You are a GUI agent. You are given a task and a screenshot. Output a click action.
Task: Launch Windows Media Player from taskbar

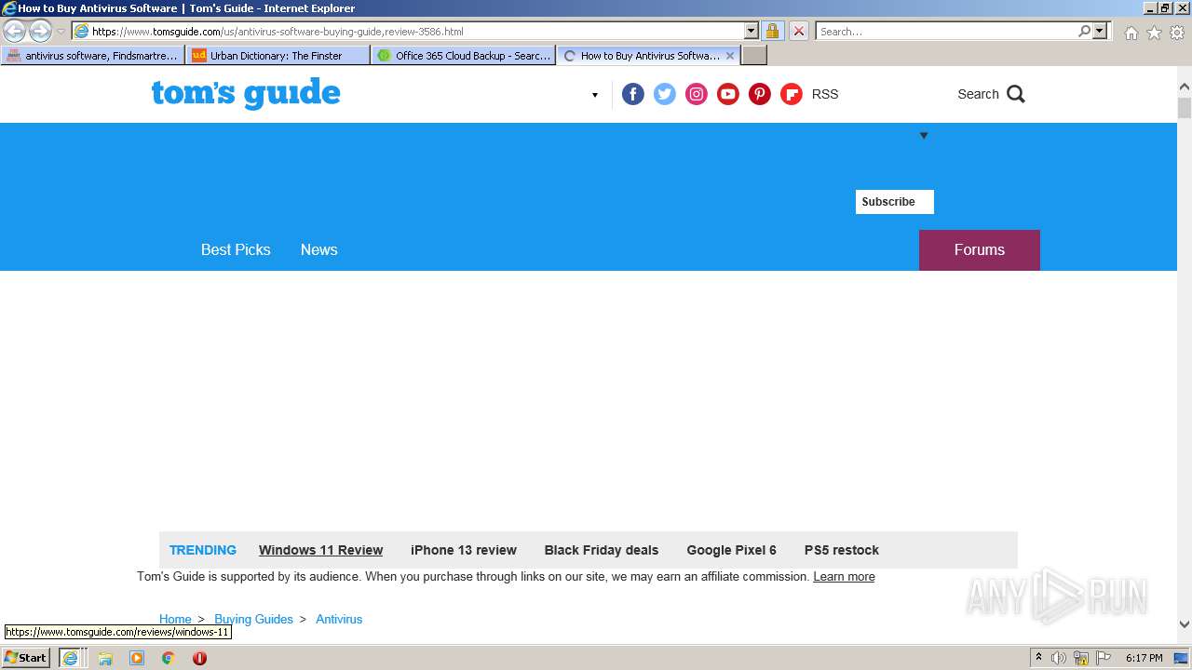pyautogui.click(x=137, y=658)
